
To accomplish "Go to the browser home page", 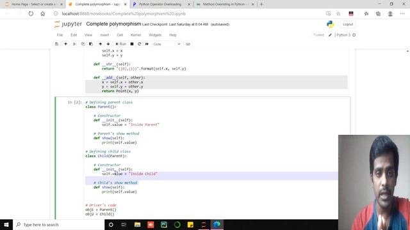I will [x=43, y=13].
